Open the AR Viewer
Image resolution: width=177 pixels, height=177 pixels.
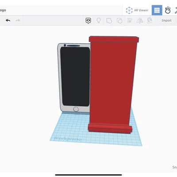click(x=137, y=10)
